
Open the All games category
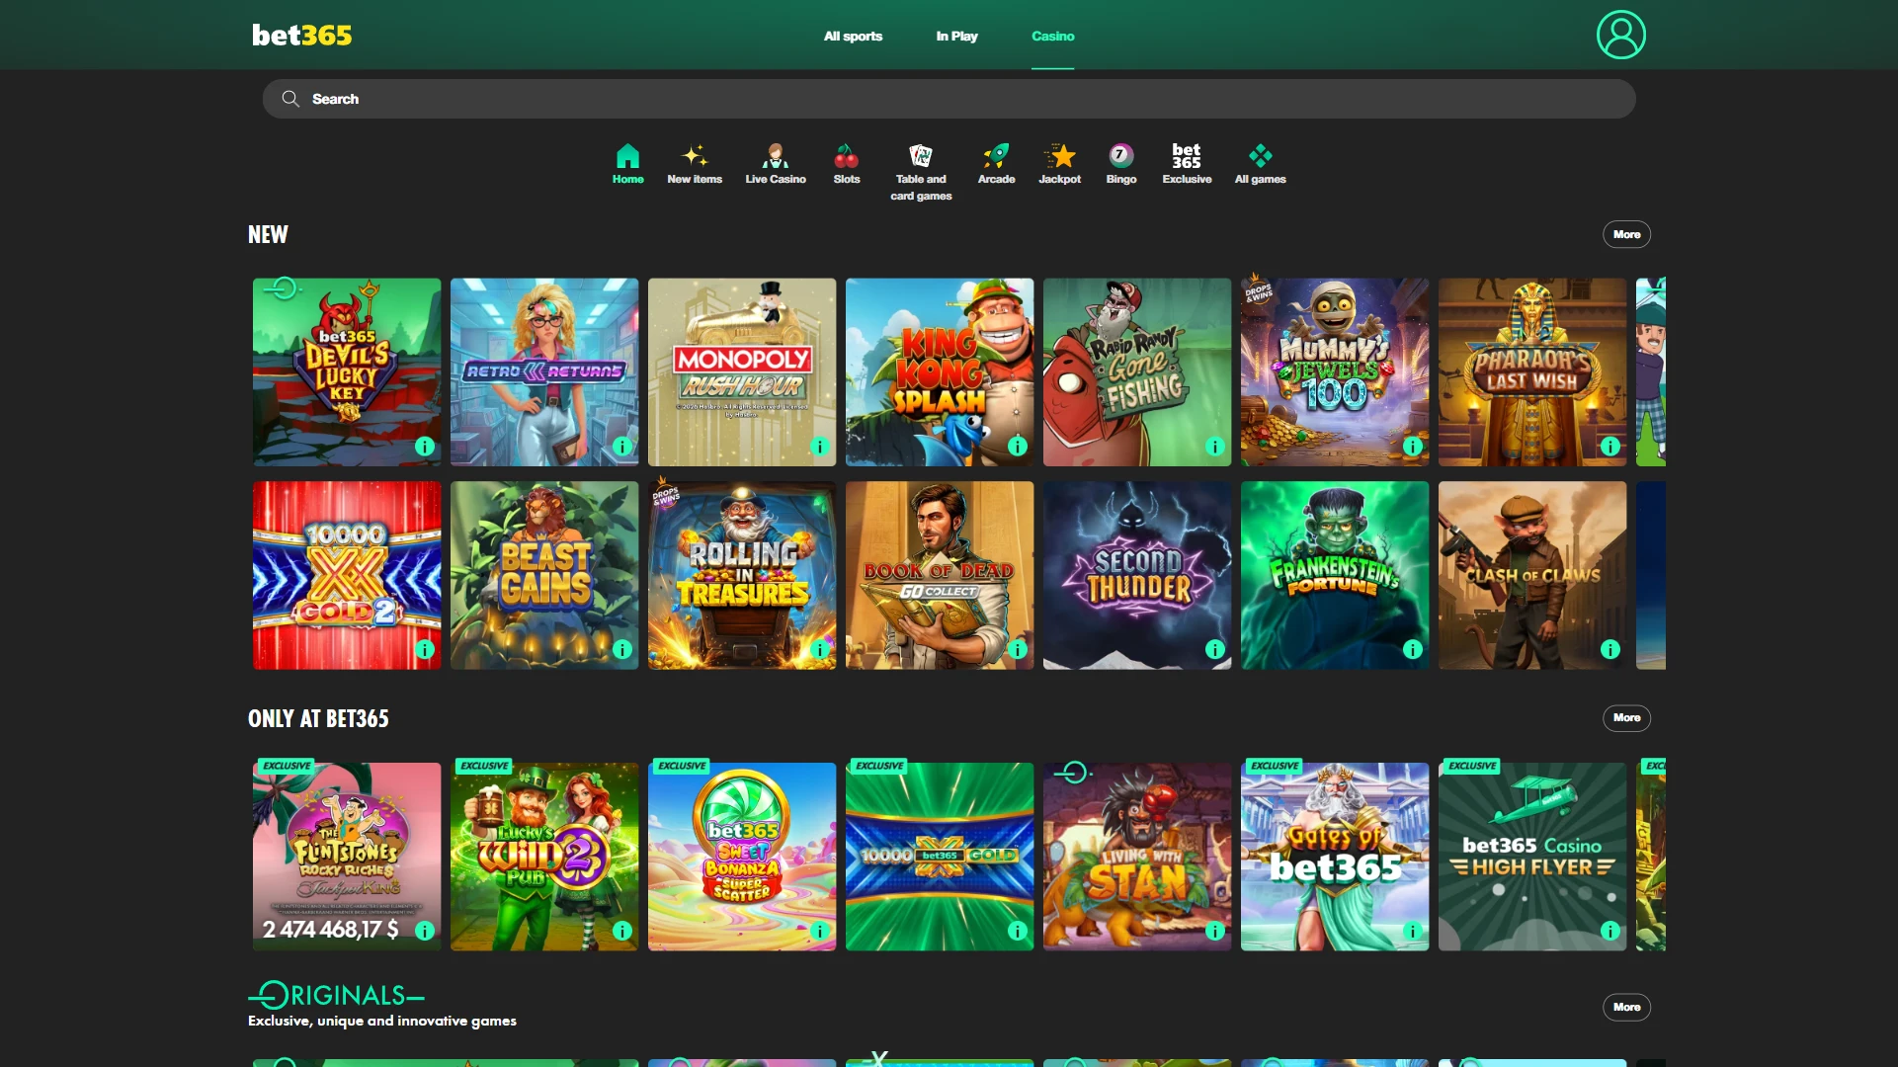1260,165
